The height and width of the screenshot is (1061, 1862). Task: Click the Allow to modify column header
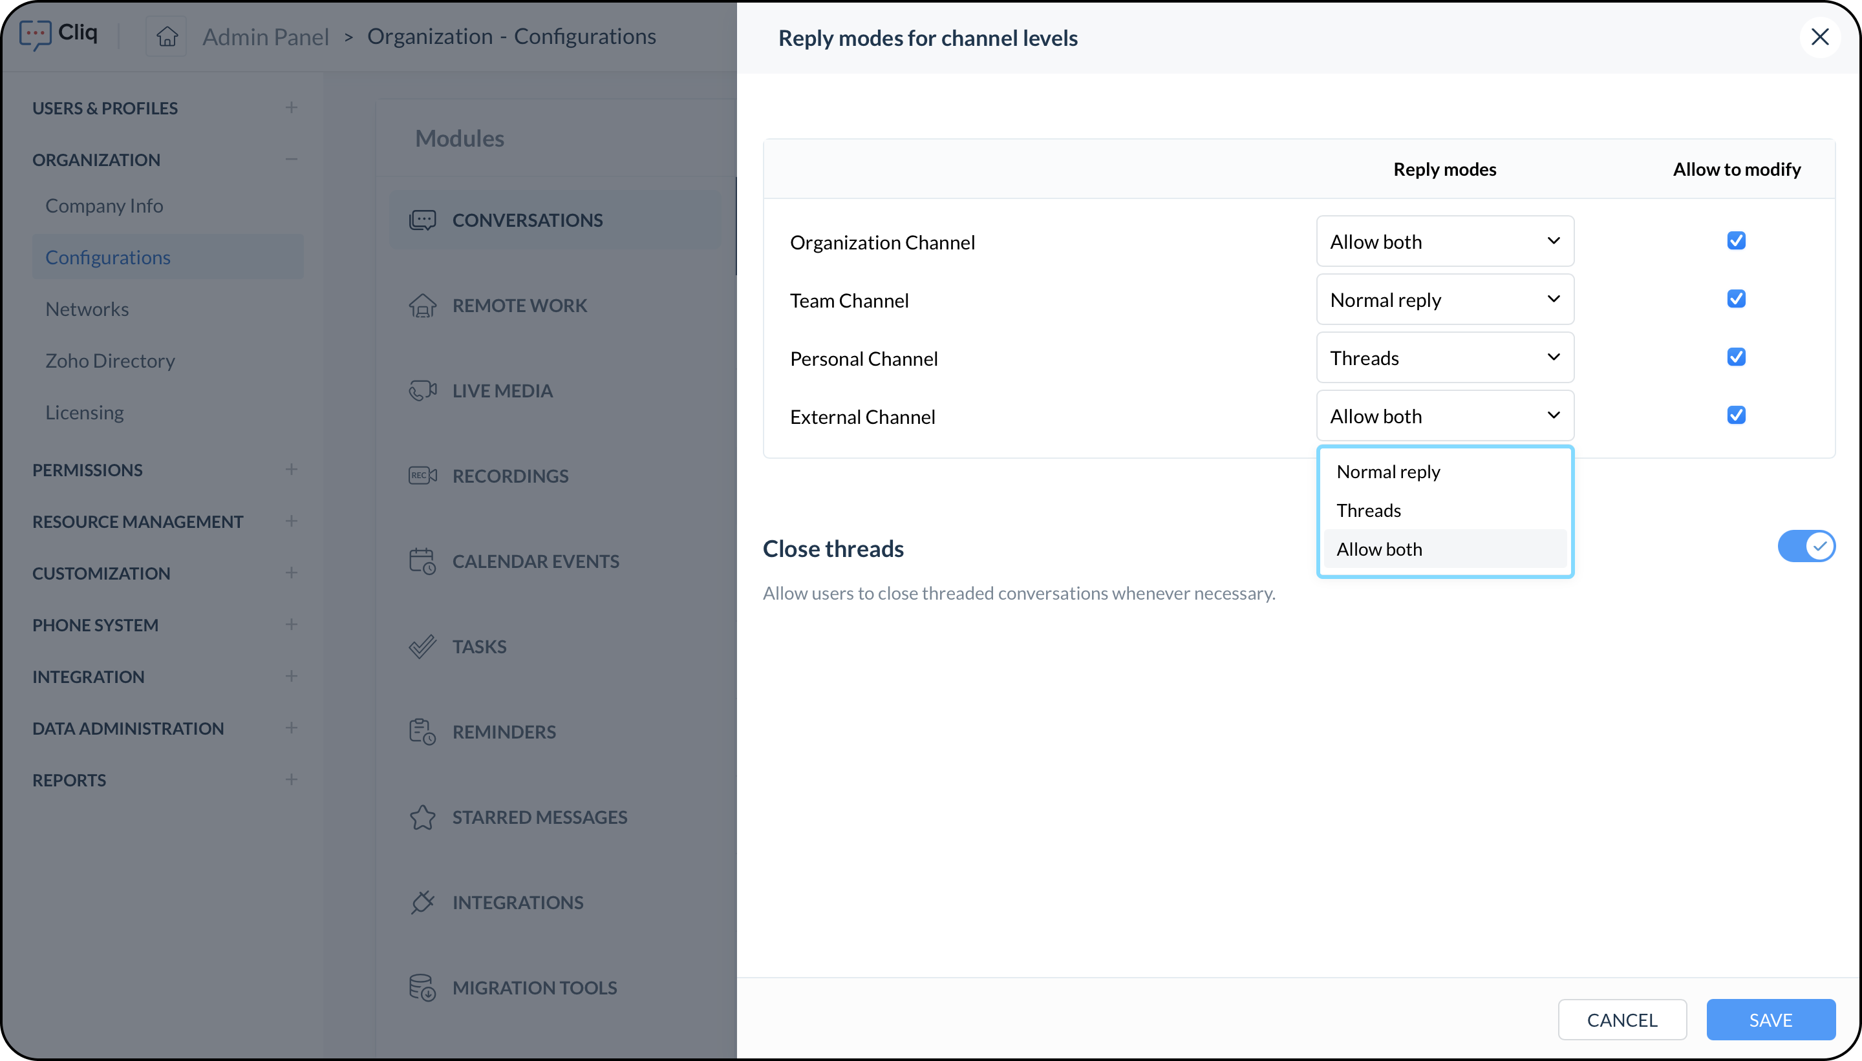click(x=1737, y=169)
